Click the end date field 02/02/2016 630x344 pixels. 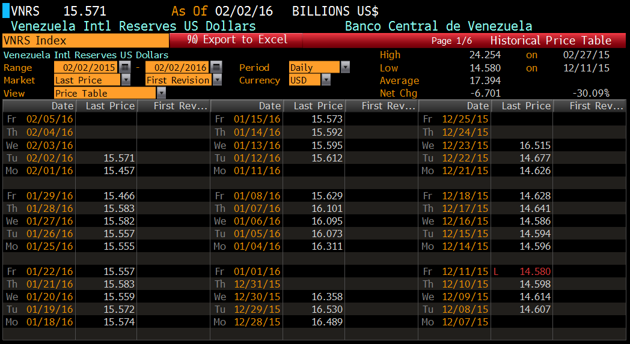tap(177, 67)
